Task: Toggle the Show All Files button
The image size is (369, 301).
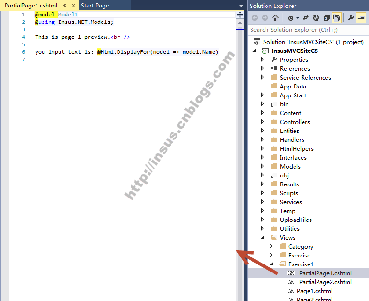Action: [337, 18]
